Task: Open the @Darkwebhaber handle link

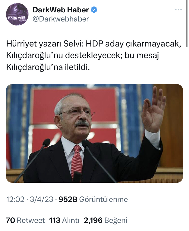Action: [61, 19]
